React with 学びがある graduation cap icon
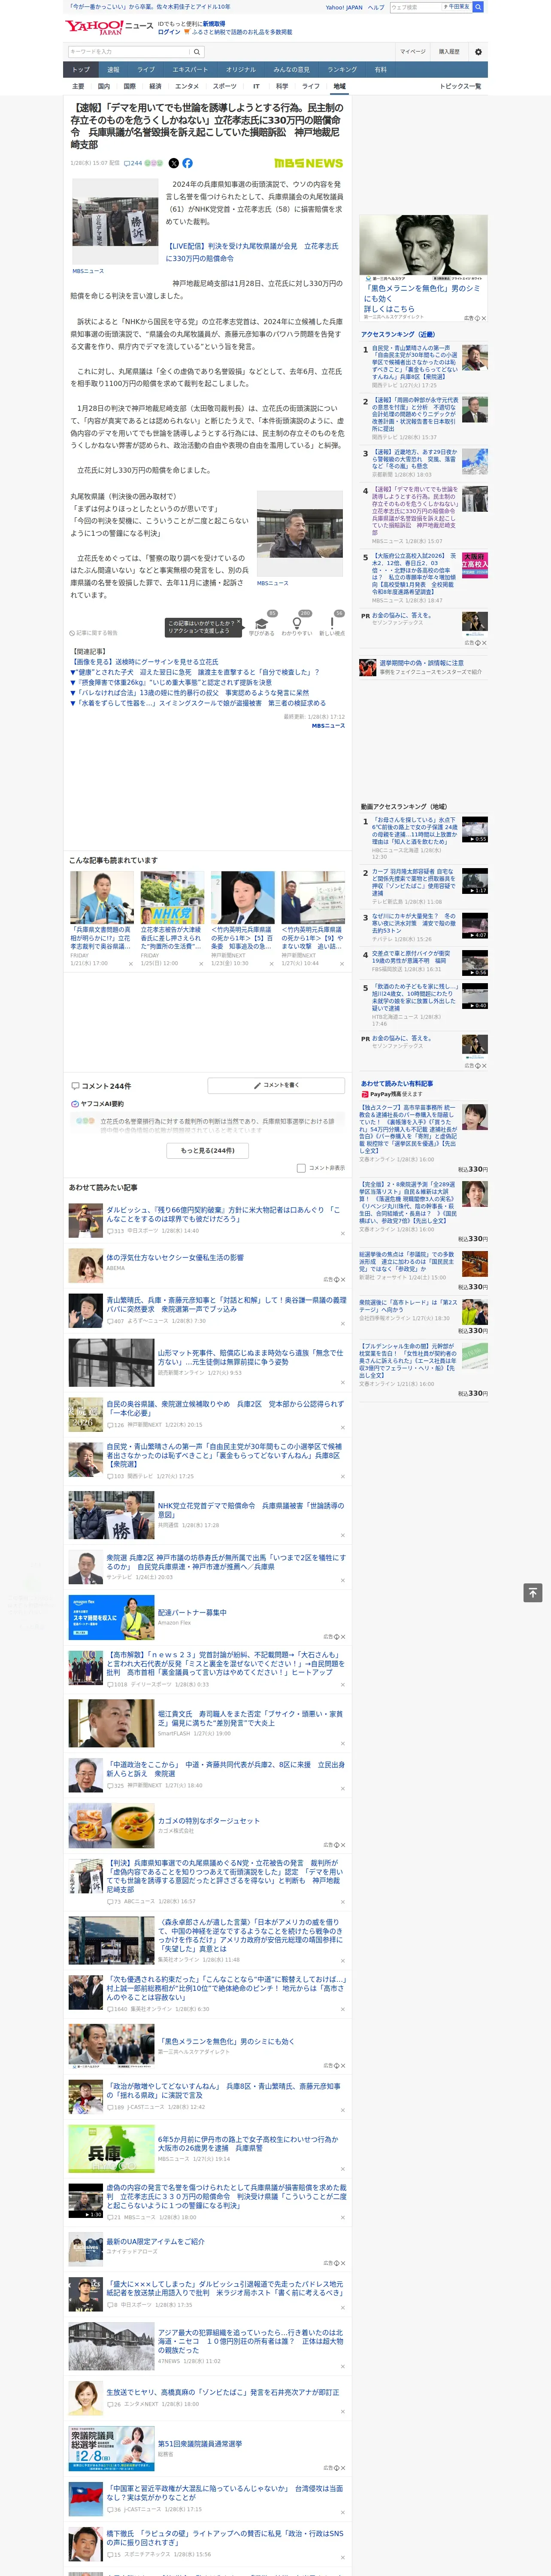 262,623
